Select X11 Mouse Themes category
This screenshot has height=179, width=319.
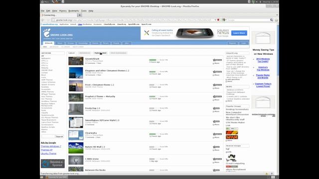click(50, 117)
